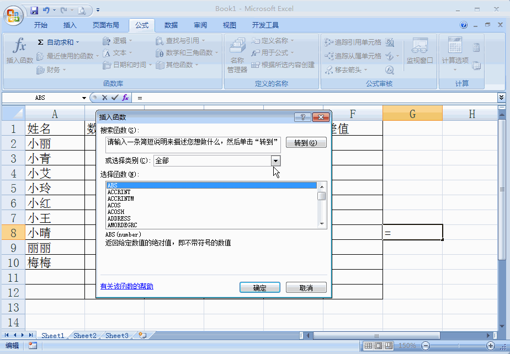510x354 pixels.
Task: Select ACOS in the function list
Action: (212, 205)
